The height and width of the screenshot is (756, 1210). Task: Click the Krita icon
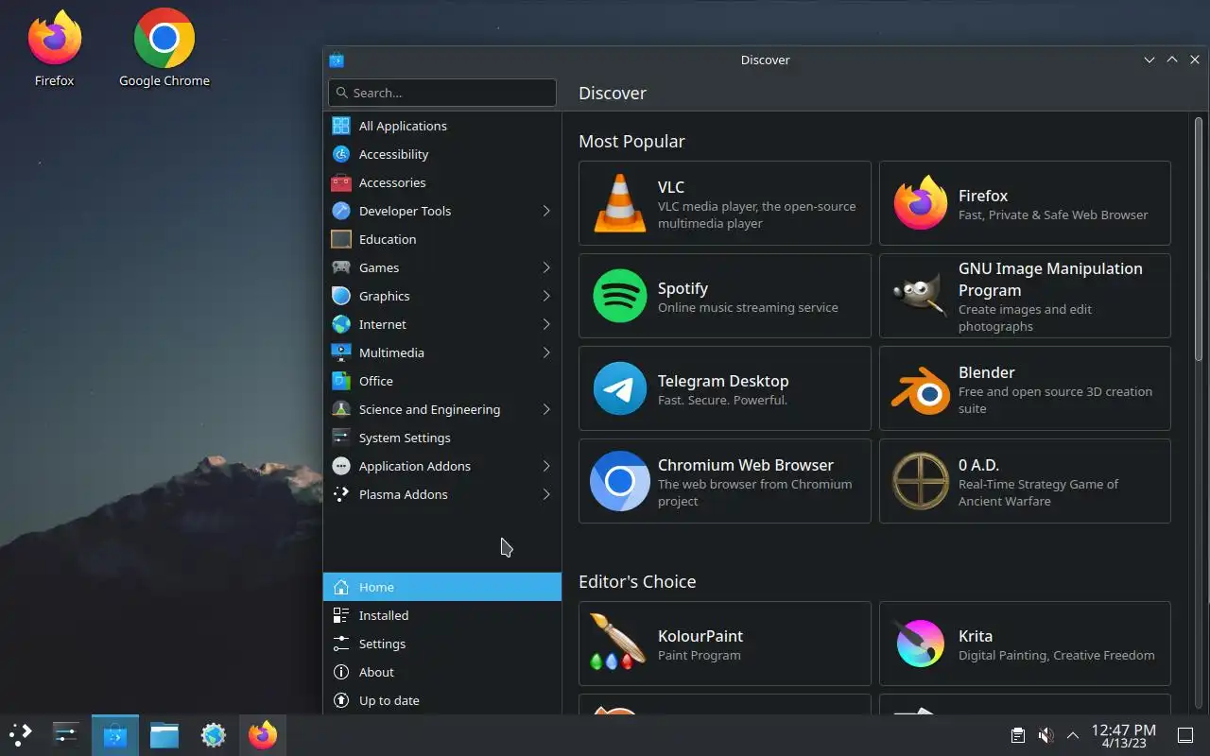pyautogui.click(x=921, y=644)
